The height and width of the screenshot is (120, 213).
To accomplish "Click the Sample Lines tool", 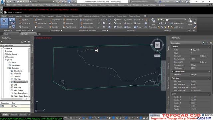I will 87,23.
